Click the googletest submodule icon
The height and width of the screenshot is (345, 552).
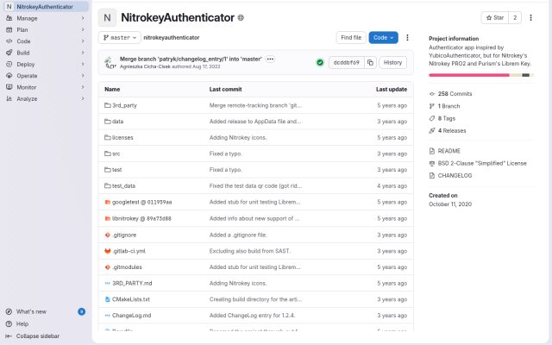107,202
